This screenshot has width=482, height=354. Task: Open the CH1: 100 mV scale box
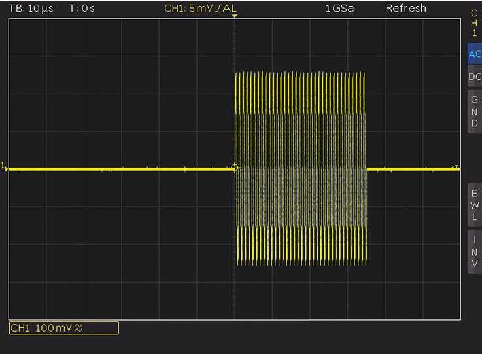63,328
